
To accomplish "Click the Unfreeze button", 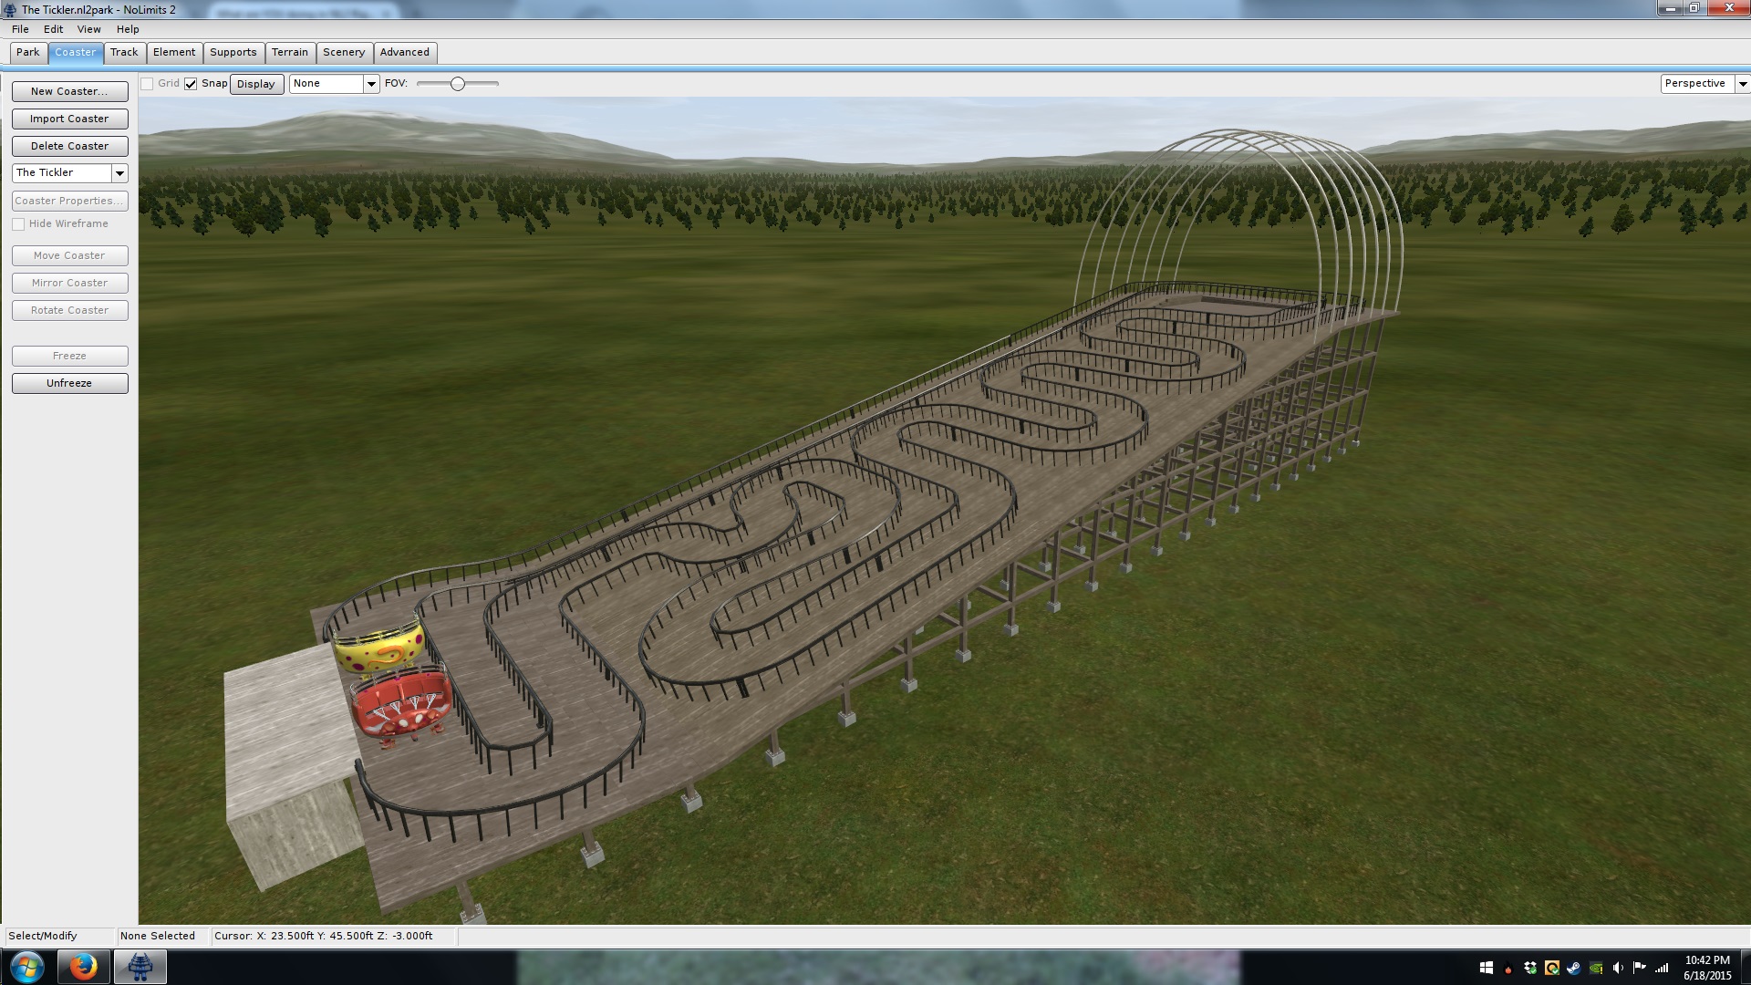I will [69, 383].
